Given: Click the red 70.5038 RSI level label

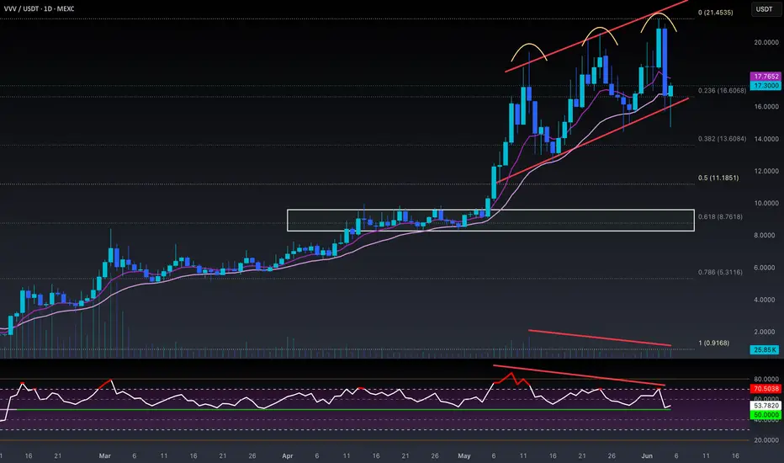Looking at the screenshot, I should tap(765, 389).
